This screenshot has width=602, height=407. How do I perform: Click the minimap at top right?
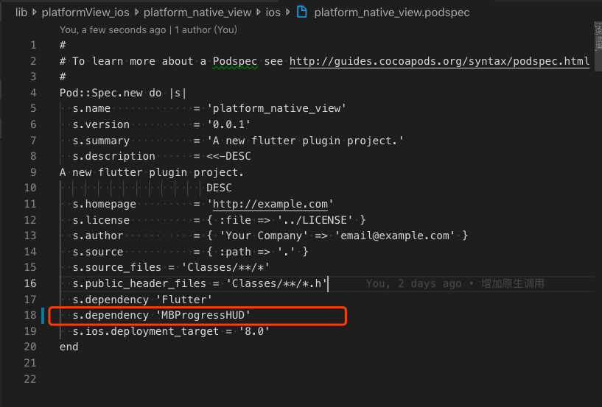click(x=598, y=37)
